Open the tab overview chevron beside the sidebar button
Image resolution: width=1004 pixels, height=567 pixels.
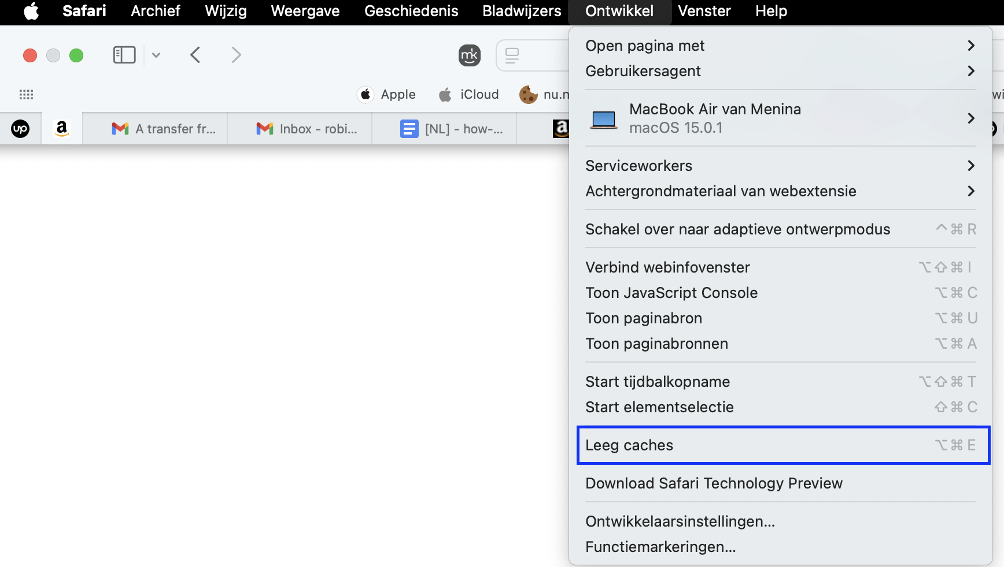(155, 55)
